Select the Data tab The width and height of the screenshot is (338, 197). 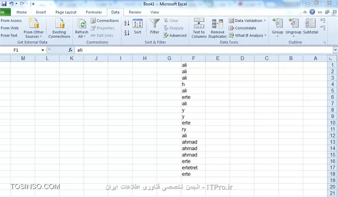pyautogui.click(x=115, y=12)
